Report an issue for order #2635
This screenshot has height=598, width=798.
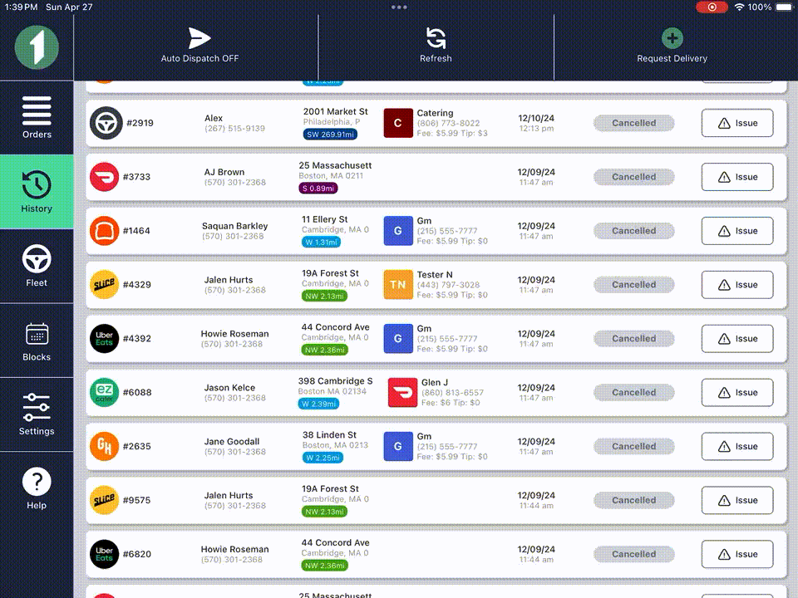point(737,447)
